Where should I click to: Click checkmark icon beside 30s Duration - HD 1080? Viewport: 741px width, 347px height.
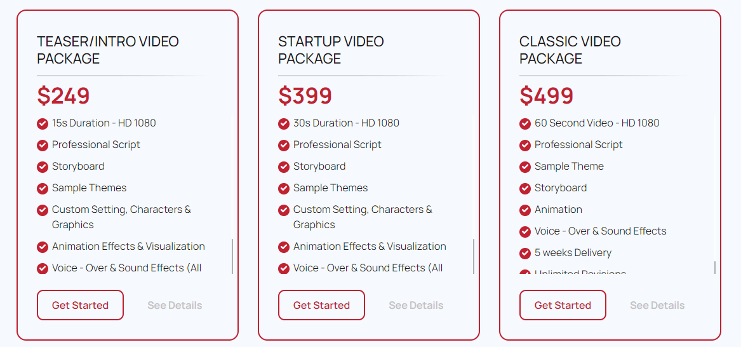pyautogui.click(x=284, y=124)
